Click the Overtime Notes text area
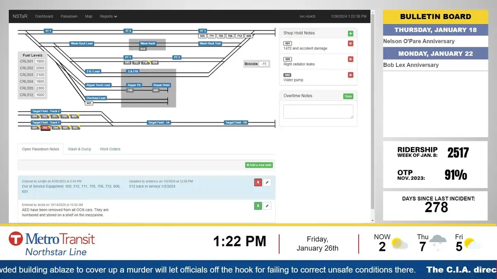Viewport: 497px width, 279px height. (318, 112)
